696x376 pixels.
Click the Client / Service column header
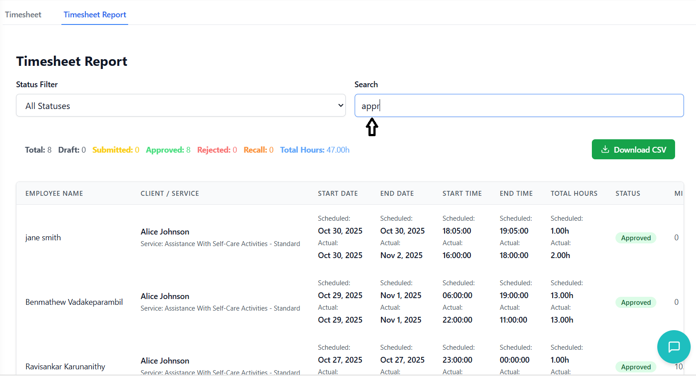point(170,194)
